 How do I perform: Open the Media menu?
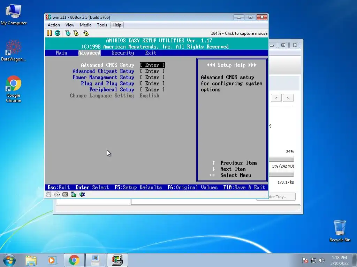tap(85, 25)
